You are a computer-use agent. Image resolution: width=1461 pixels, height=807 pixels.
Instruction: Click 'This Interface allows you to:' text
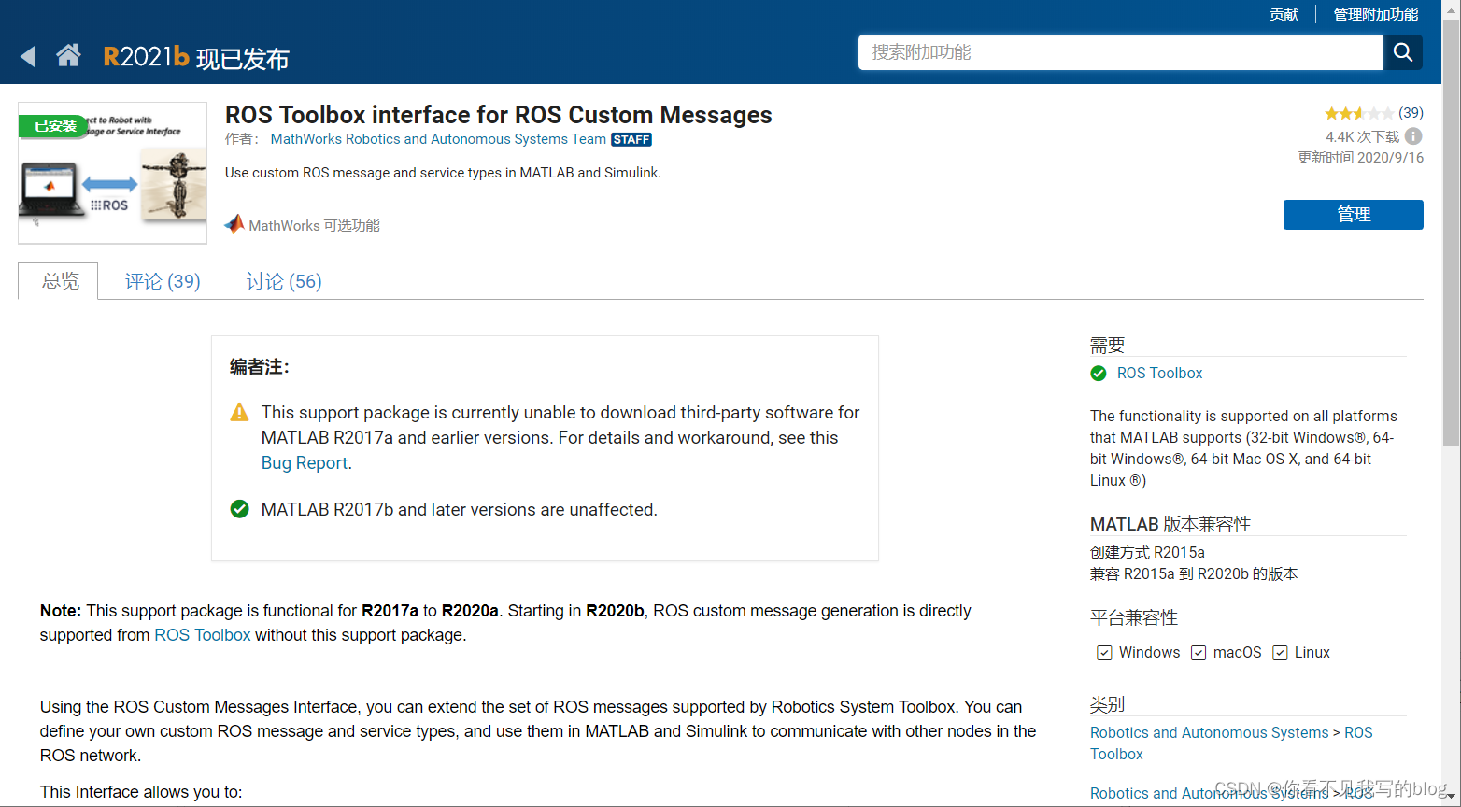[141, 792]
